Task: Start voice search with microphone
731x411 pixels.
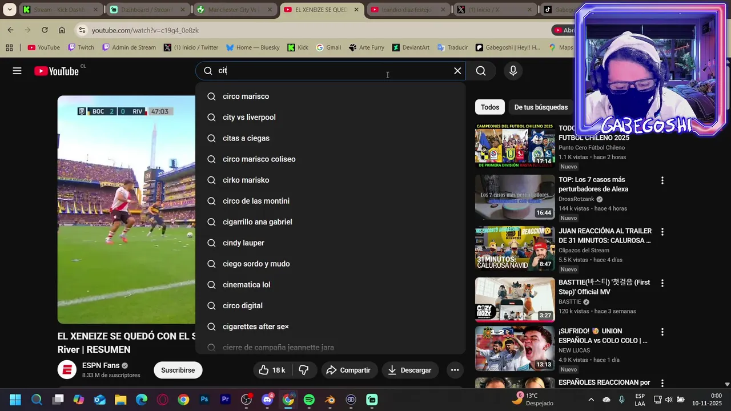Action: click(x=513, y=71)
